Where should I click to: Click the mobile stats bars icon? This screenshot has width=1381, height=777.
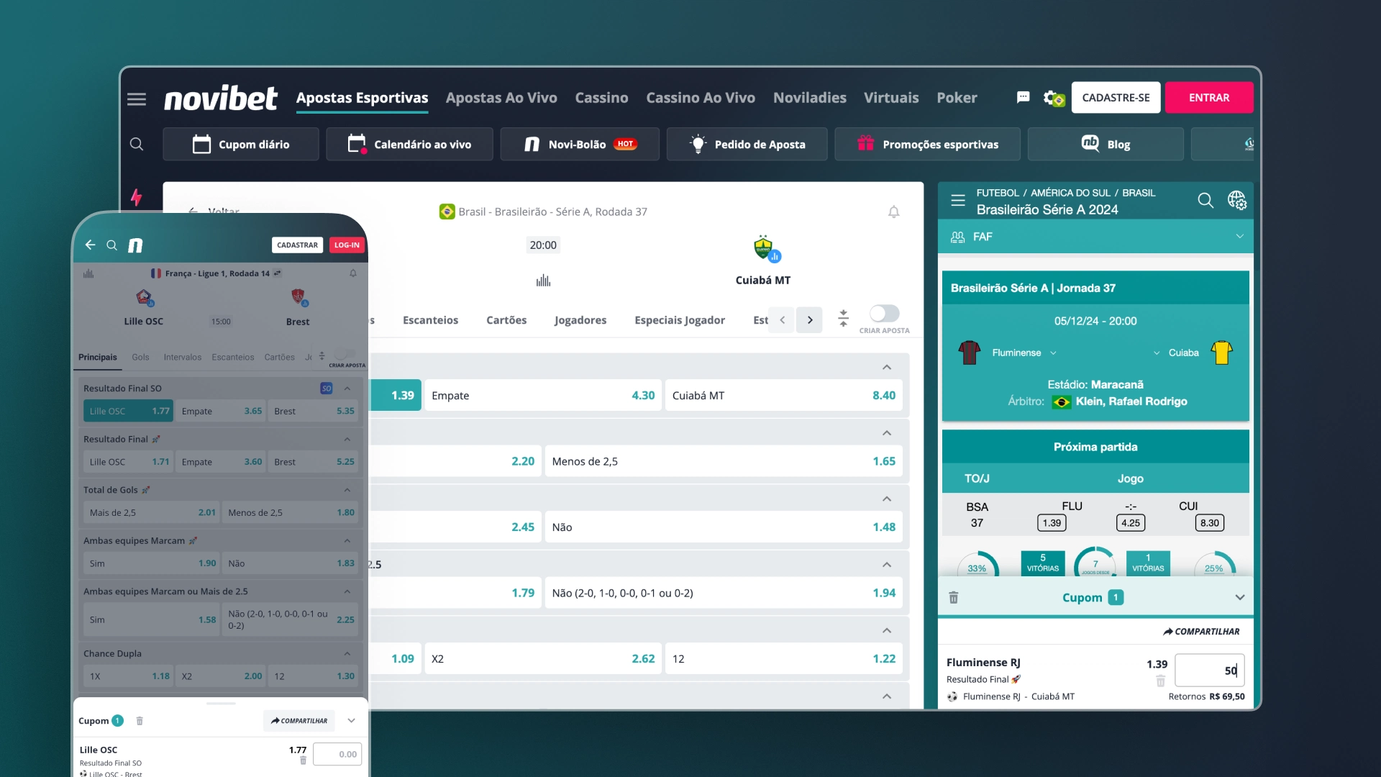(88, 273)
